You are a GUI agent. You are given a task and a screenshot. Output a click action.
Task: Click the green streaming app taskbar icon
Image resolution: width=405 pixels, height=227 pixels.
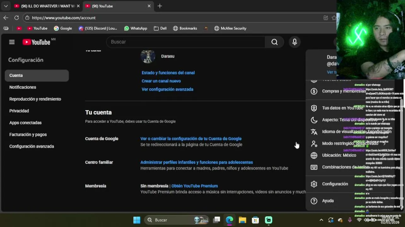pos(268,220)
